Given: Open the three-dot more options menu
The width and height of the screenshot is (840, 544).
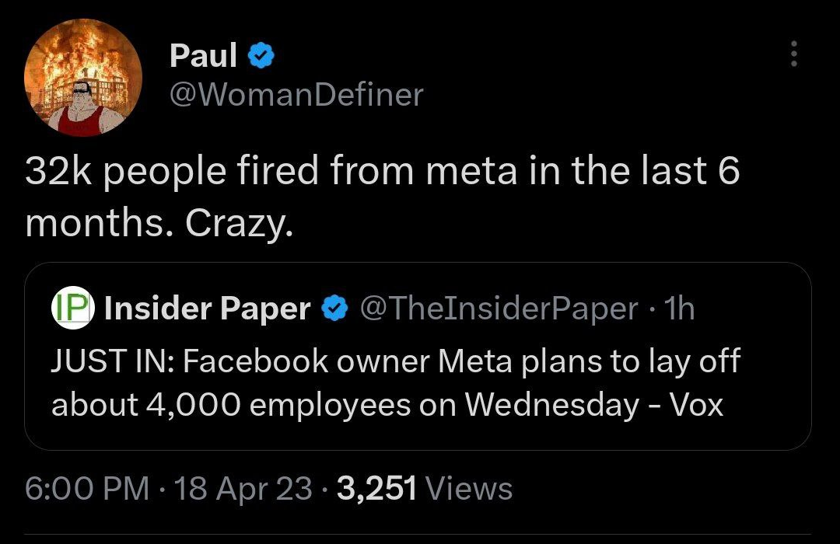Looking at the screenshot, I should tap(793, 54).
